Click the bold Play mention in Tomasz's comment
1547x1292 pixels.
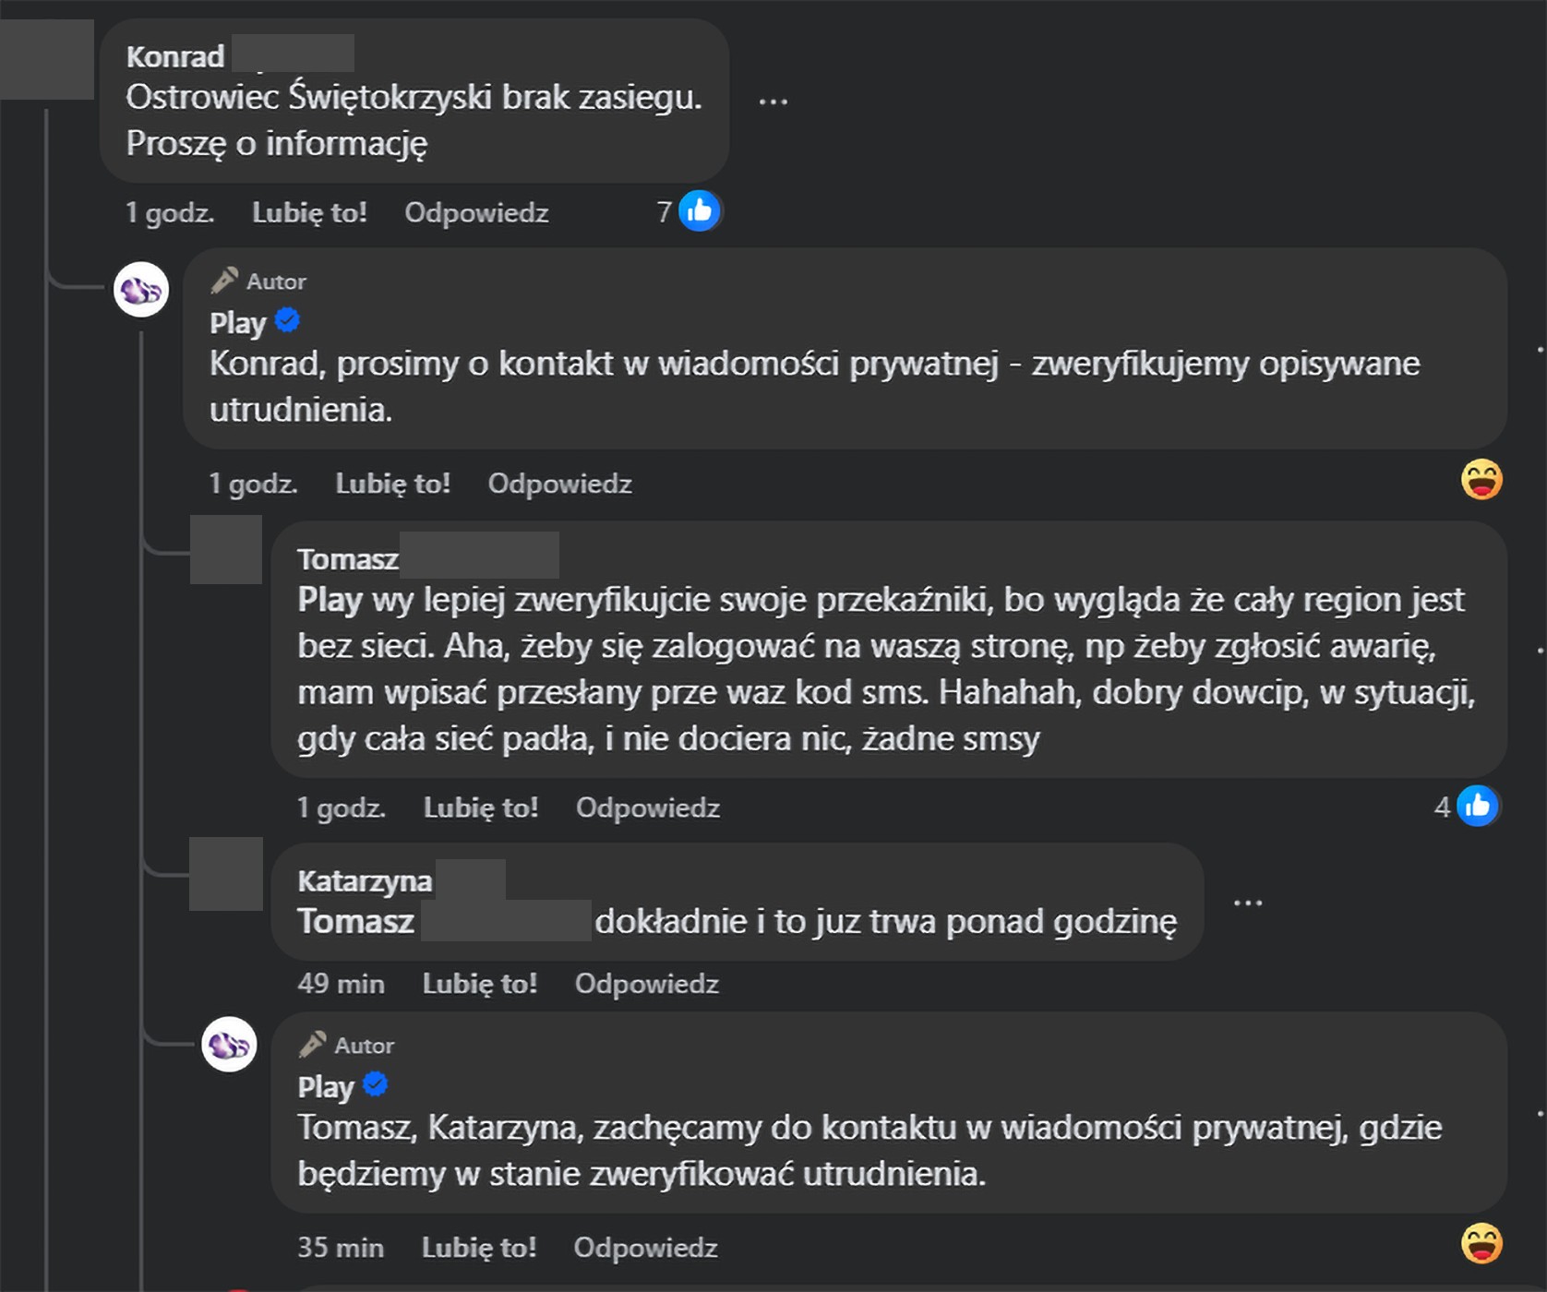pyautogui.click(x=324, y=600)
